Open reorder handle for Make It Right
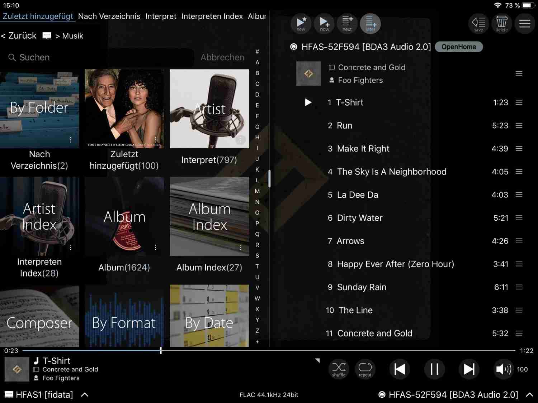The height and width of the screenshot is (403, 538). [x=519, y=149]
